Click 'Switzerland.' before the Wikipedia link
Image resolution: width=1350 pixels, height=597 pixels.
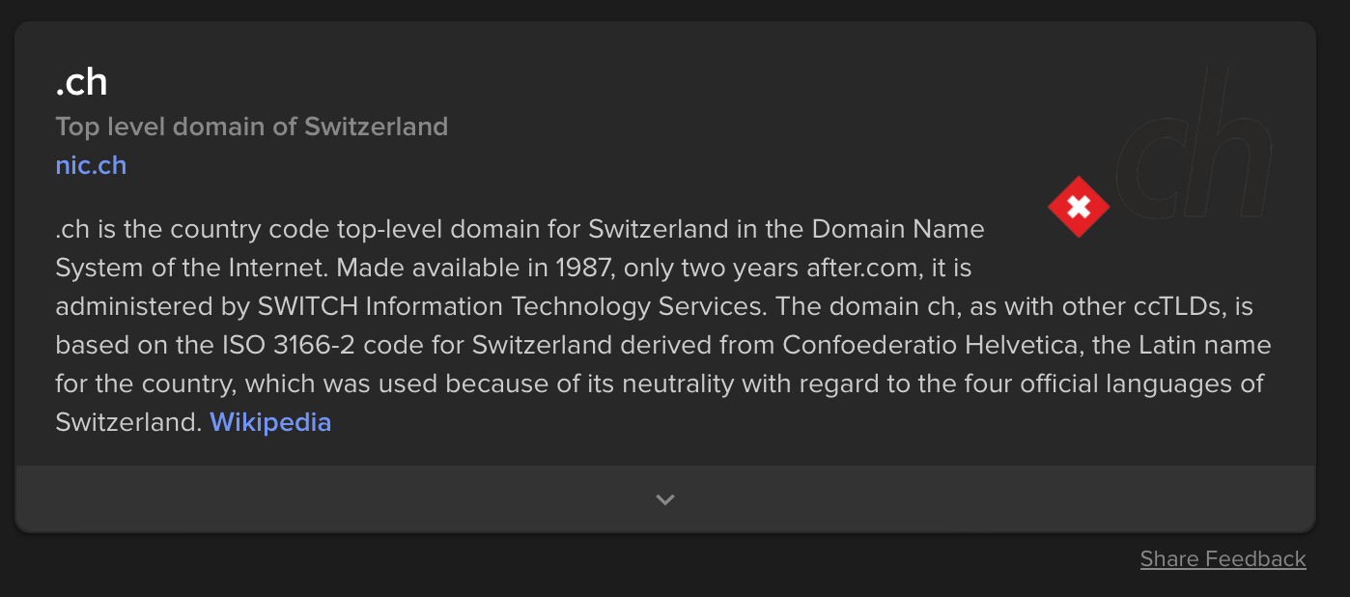coord(128,422)
